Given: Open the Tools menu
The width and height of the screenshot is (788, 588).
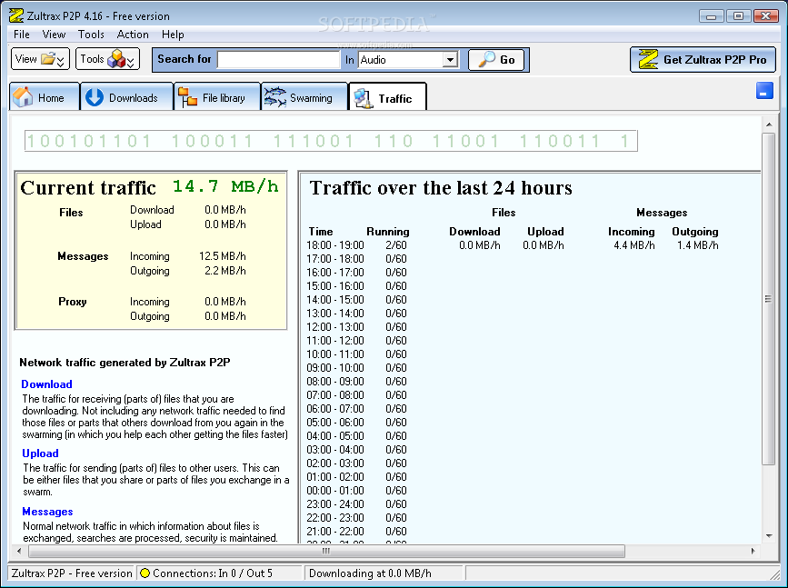Looking at the screenshot, I should tap(91, 35).
